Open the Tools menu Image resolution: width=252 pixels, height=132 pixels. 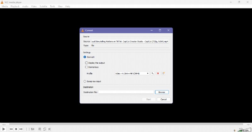click(x=52, y=6)
